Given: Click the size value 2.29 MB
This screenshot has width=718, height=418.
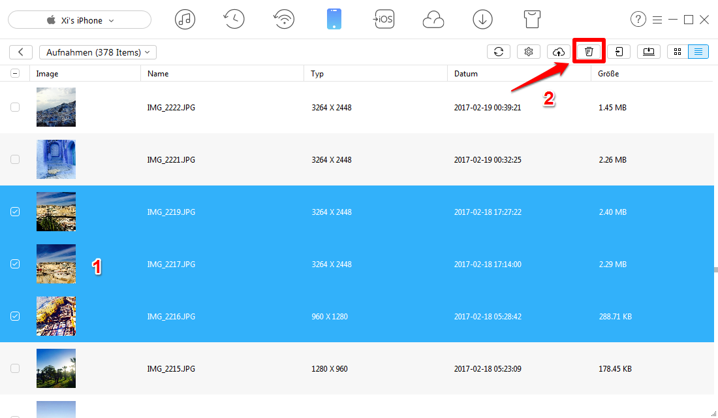Looking at the screenshot, I should tap(613, 265).
